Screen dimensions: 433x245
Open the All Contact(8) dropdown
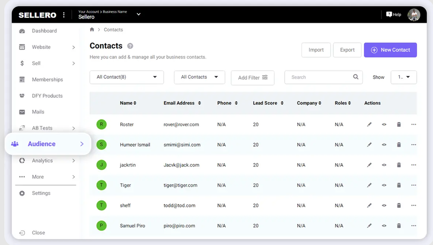(x=127, y=77)
